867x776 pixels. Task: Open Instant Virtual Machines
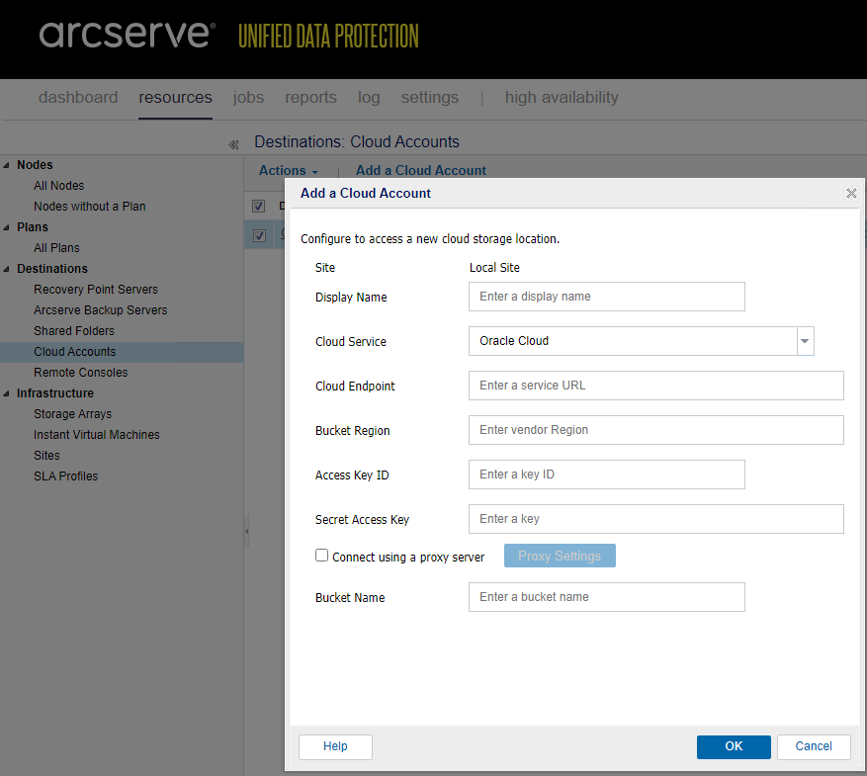point(96,435)
